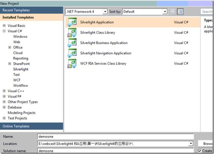Expand the Visual Basic node
214x154 pixels.
pyautogui.click(x=4, y=26)
